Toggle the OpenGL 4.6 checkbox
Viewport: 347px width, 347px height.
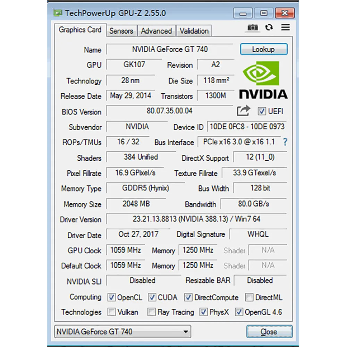[239, 312]
